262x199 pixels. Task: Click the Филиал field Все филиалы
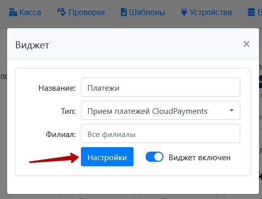point(160,134)
